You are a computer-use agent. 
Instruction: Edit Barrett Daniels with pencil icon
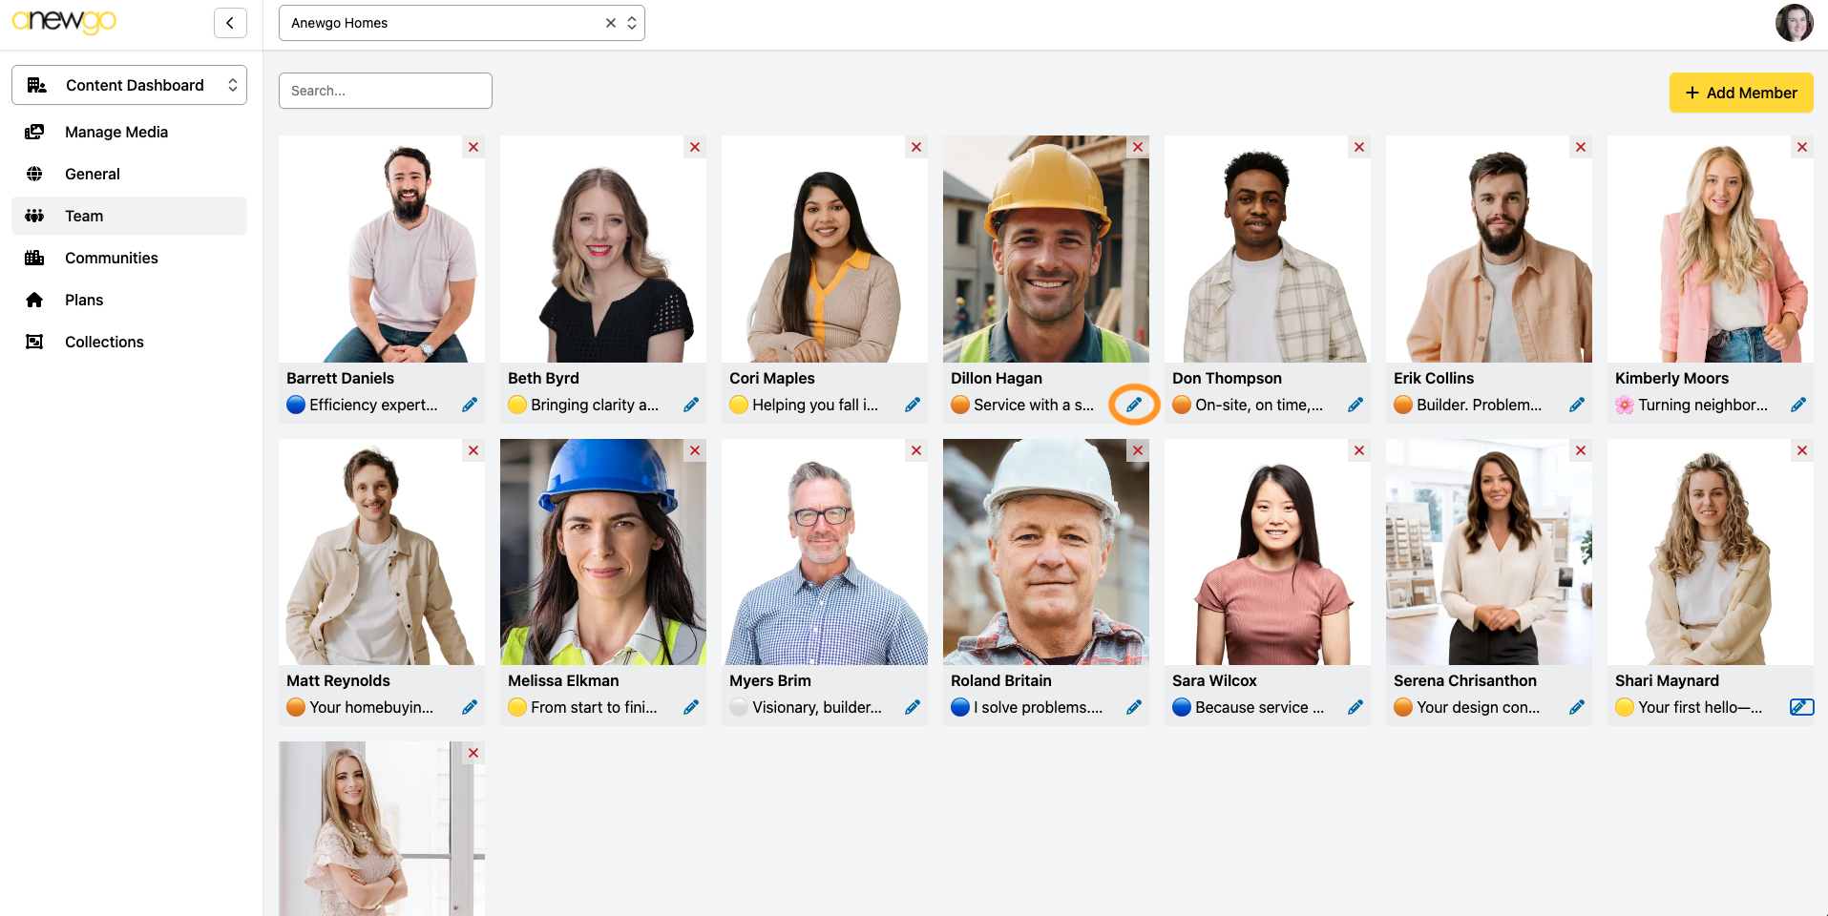(470, 405)
